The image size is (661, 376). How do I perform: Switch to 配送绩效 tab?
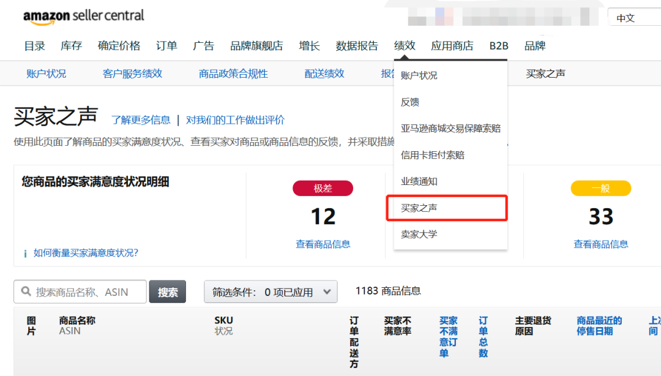[x=324, y=74]
